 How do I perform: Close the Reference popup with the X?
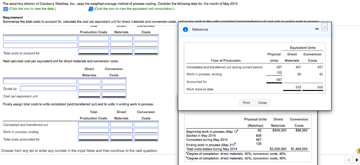coord(324,28)
